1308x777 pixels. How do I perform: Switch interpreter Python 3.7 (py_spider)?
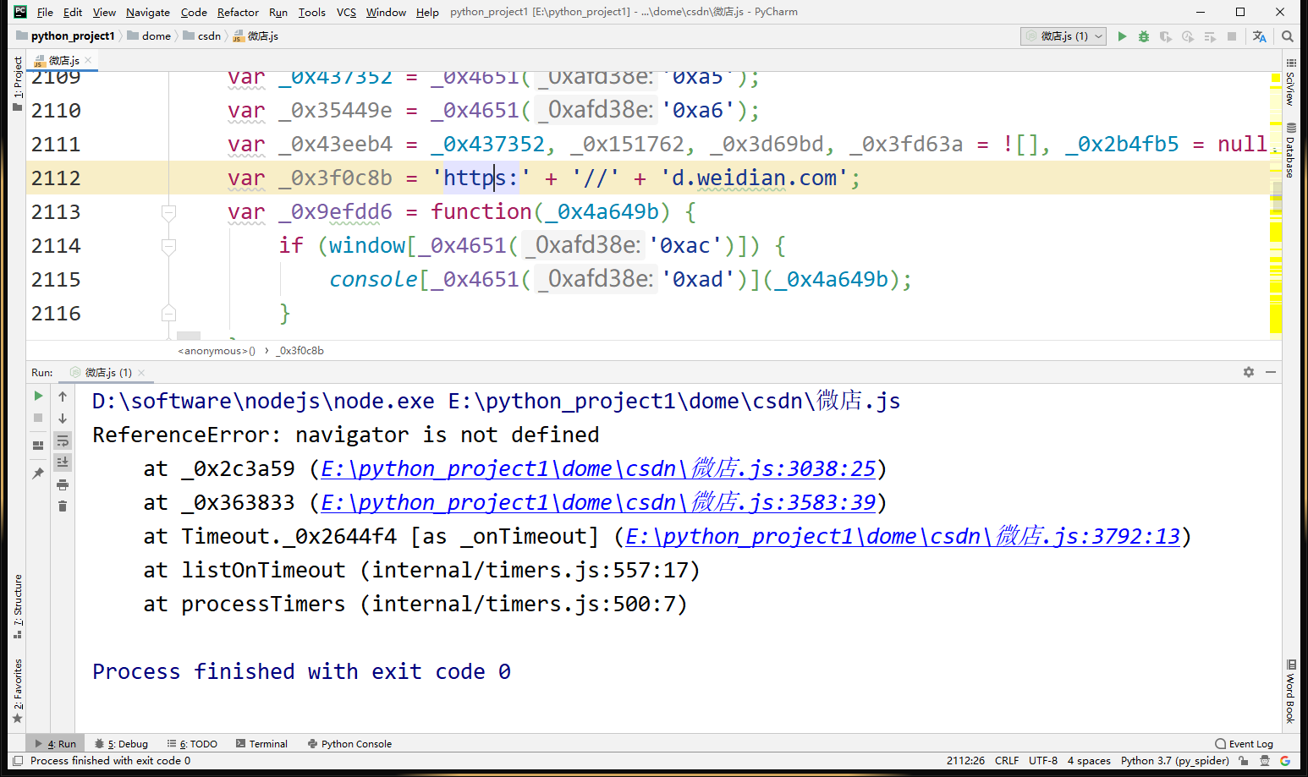coord(1175,761)
